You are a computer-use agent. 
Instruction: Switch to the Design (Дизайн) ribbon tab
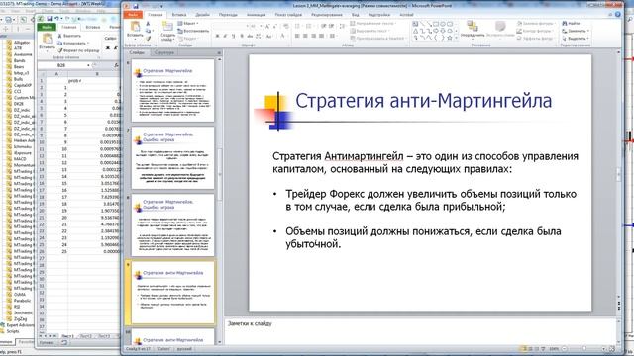pos(202,15)
